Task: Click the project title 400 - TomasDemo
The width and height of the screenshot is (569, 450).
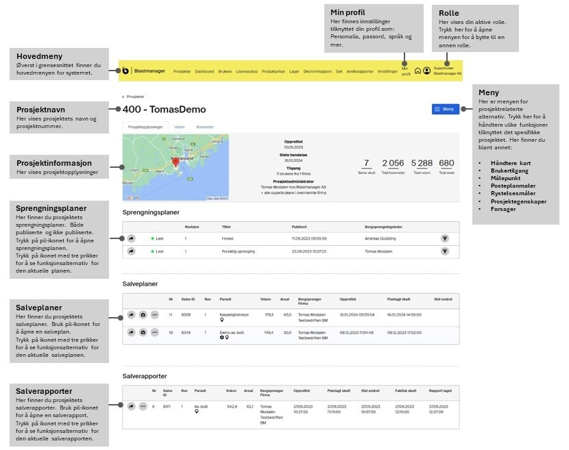Action: pos(164,109)
